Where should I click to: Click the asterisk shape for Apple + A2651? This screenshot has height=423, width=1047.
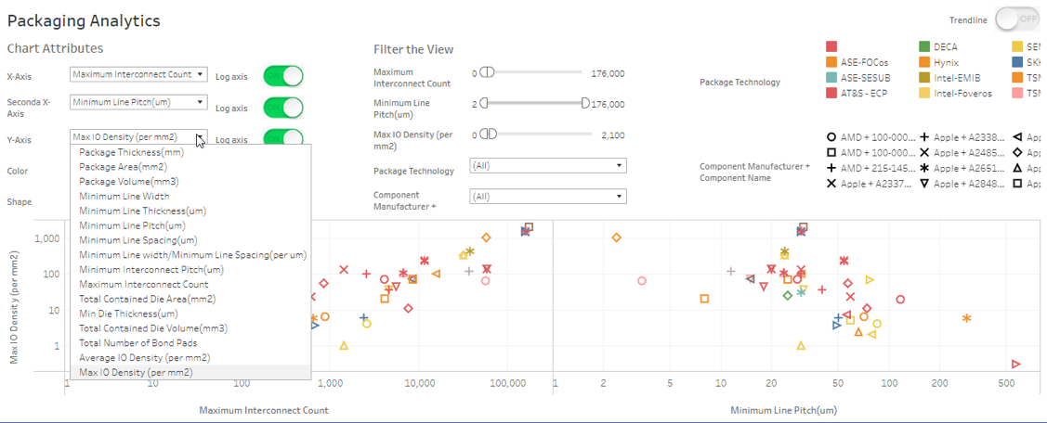(x=924, y=168)
